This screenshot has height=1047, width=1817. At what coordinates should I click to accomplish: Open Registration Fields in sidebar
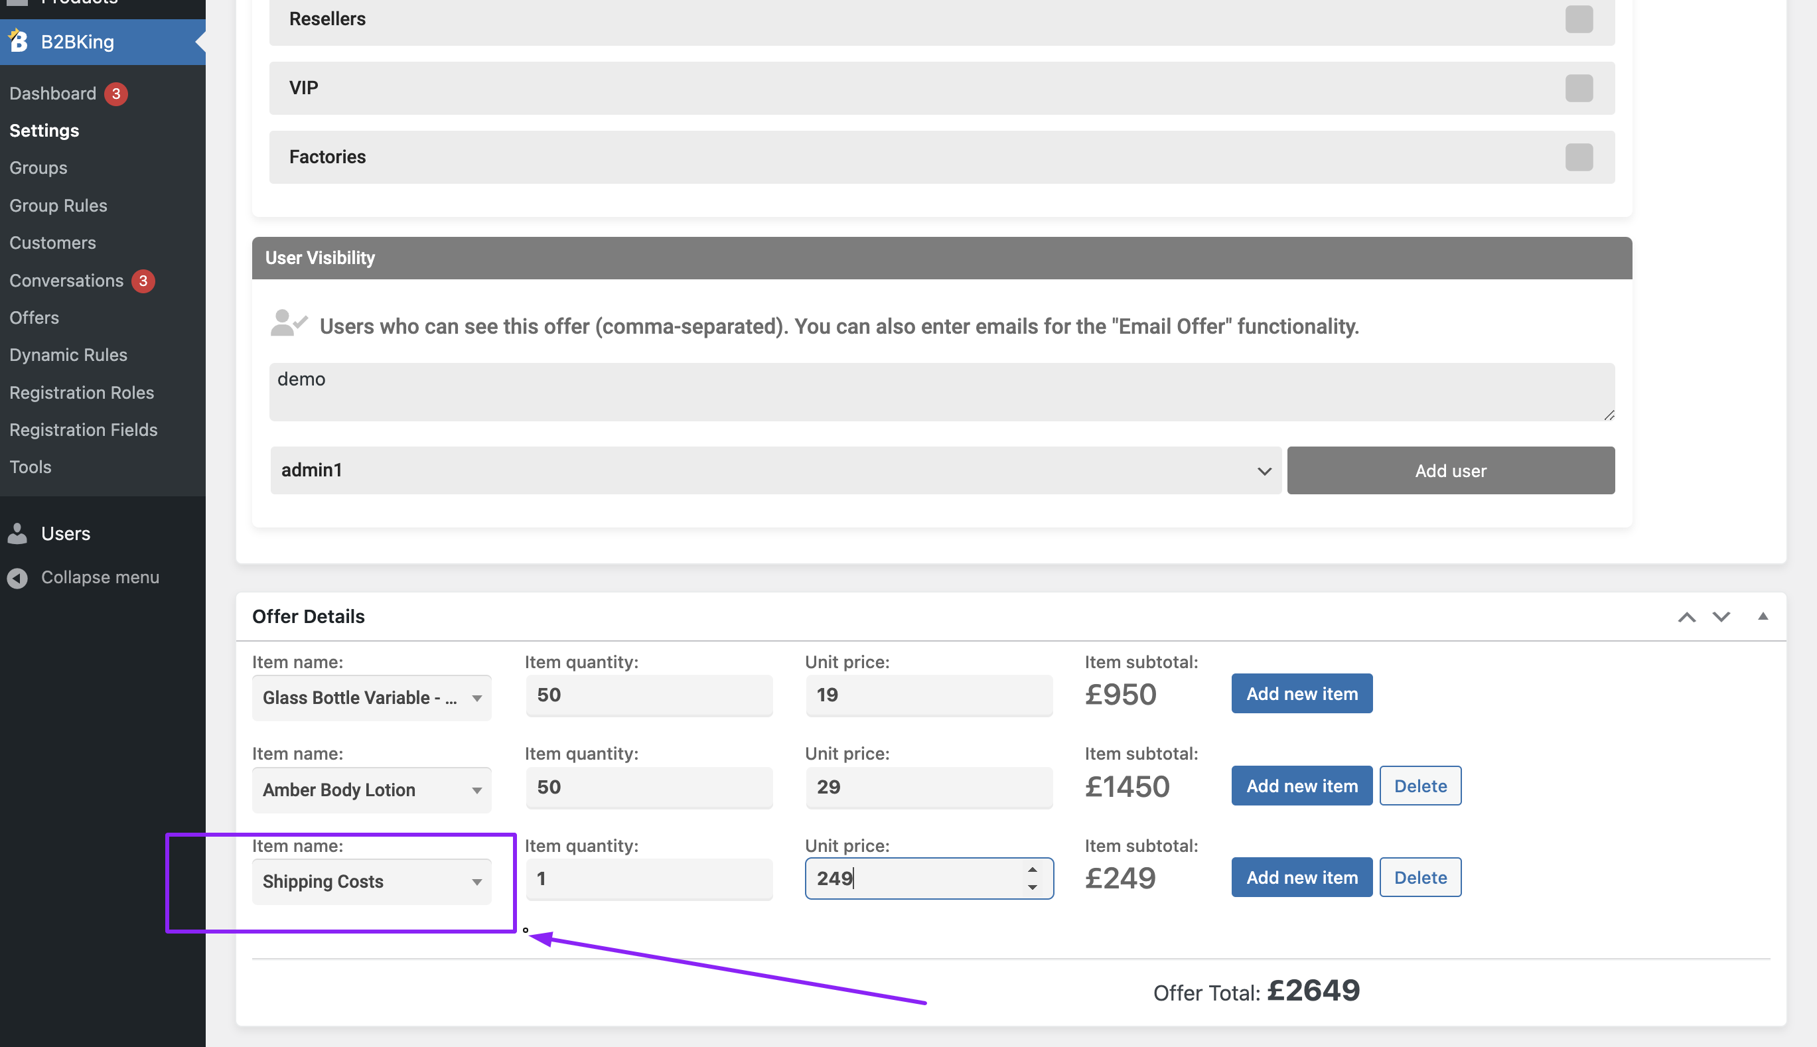click(84, 430)
